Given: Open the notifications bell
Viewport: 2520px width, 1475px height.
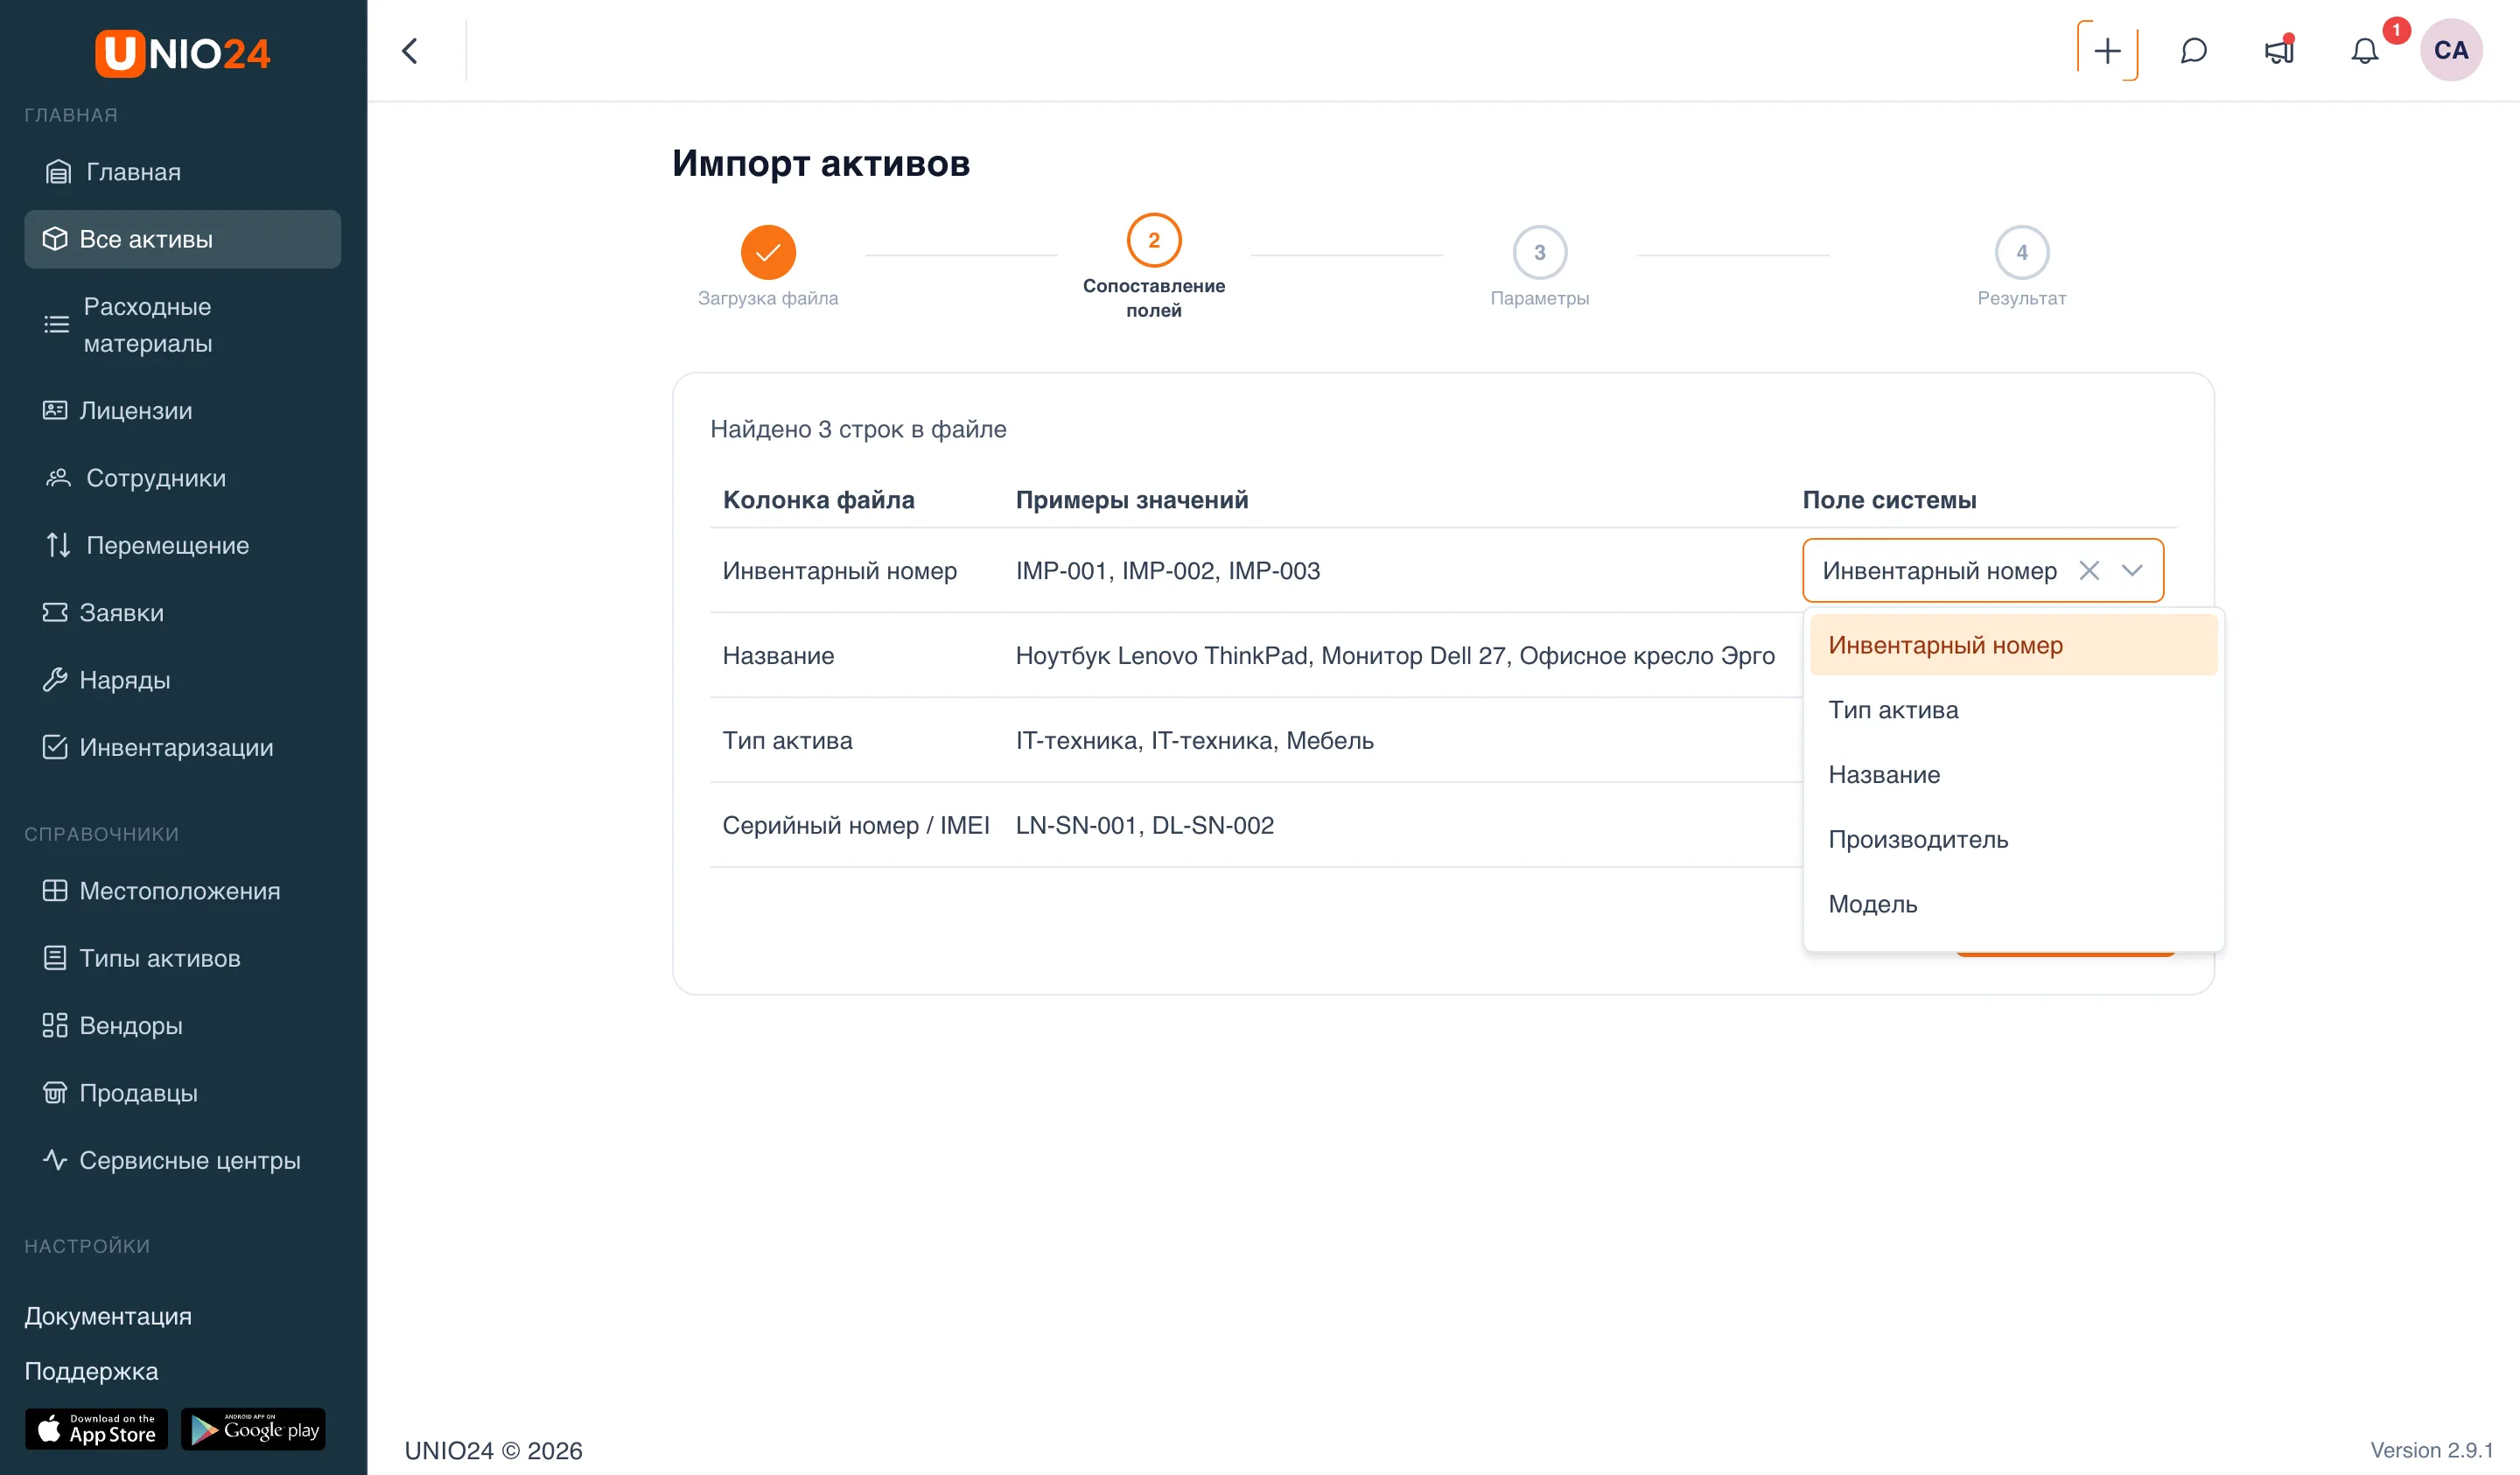Looking at the screenshot, I should click(x=2364, y=51).
